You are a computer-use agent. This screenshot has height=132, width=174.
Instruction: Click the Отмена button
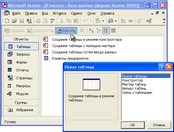coord(159,125)
